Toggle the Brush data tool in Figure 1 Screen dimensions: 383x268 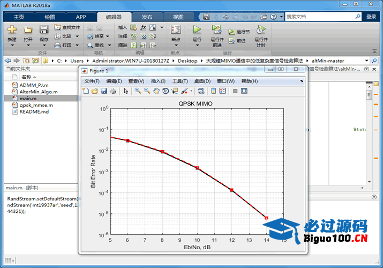tap(184, 91)
